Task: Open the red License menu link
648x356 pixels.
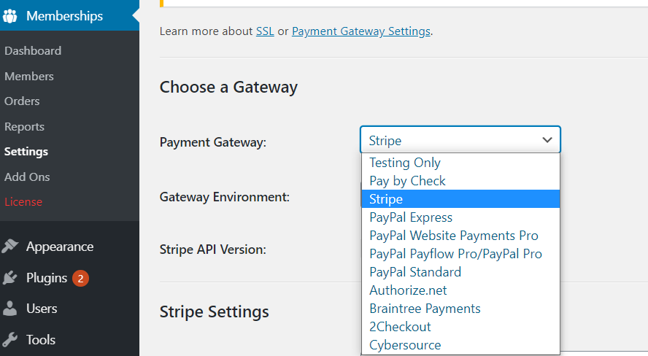Action: click(23, 202)
